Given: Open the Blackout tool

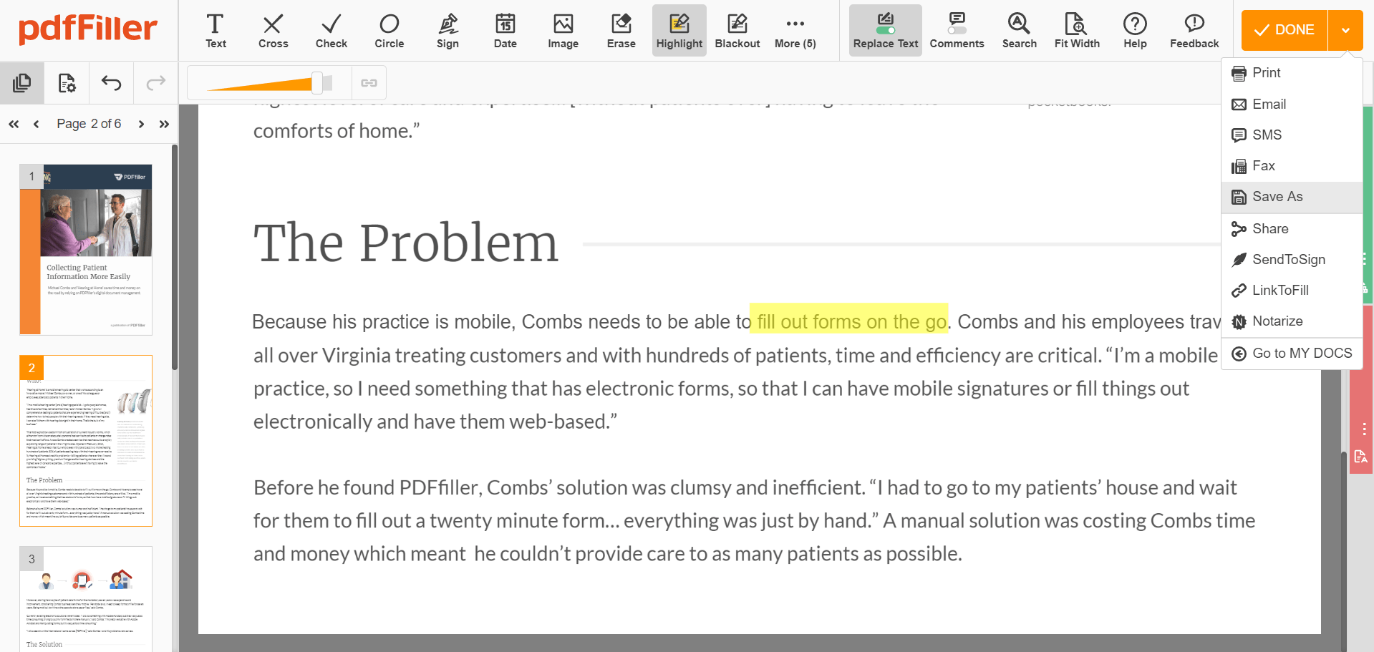Looking at the screenshot, I should tap(737, 30).
